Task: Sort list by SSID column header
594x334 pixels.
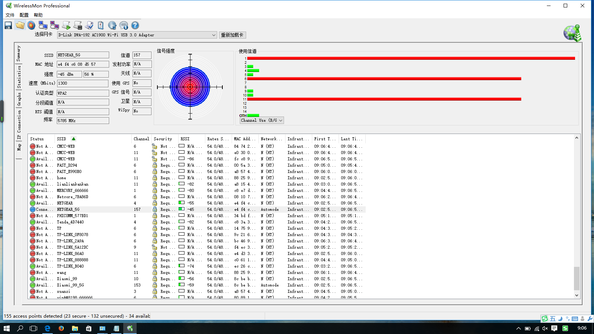Action: pyautogui.click(x=93, y=139)
